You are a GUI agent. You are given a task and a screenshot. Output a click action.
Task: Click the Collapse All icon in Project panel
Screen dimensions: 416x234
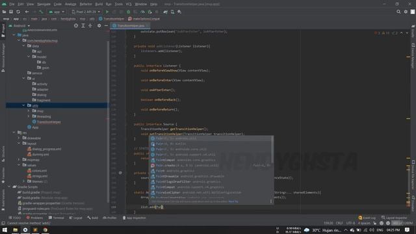pyautogui.click(x=90, y=25)
